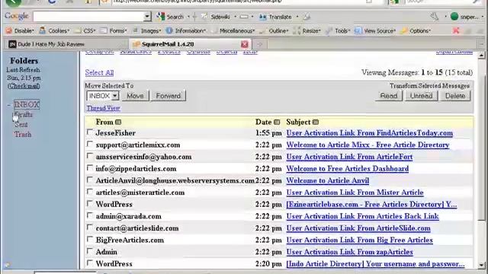
Task: Open a new browser tab
Action: point(259,44)
